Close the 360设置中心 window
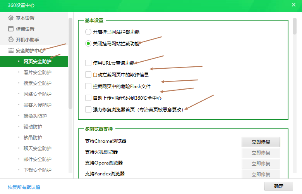302x194 pixels. pos(293,5)
